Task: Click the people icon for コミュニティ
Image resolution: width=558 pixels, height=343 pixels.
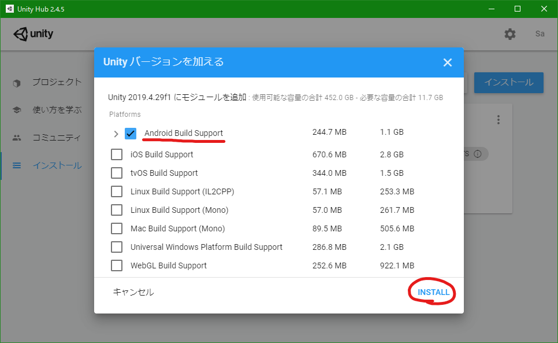Action: [17, 138]
